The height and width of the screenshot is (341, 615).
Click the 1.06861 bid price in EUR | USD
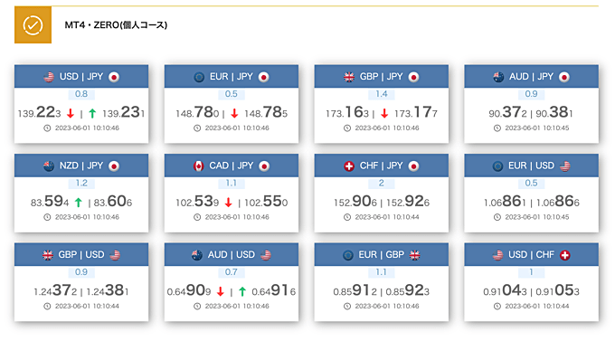pos(505,202)
